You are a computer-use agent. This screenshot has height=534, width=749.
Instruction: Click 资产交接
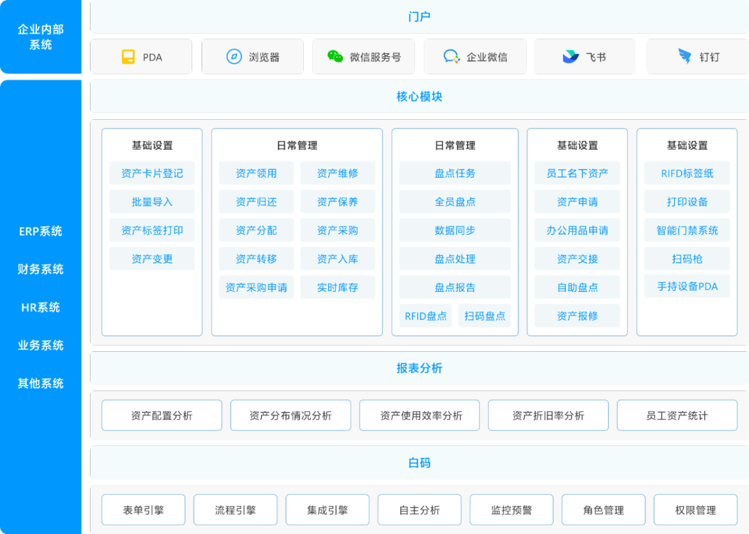(577, 259)
